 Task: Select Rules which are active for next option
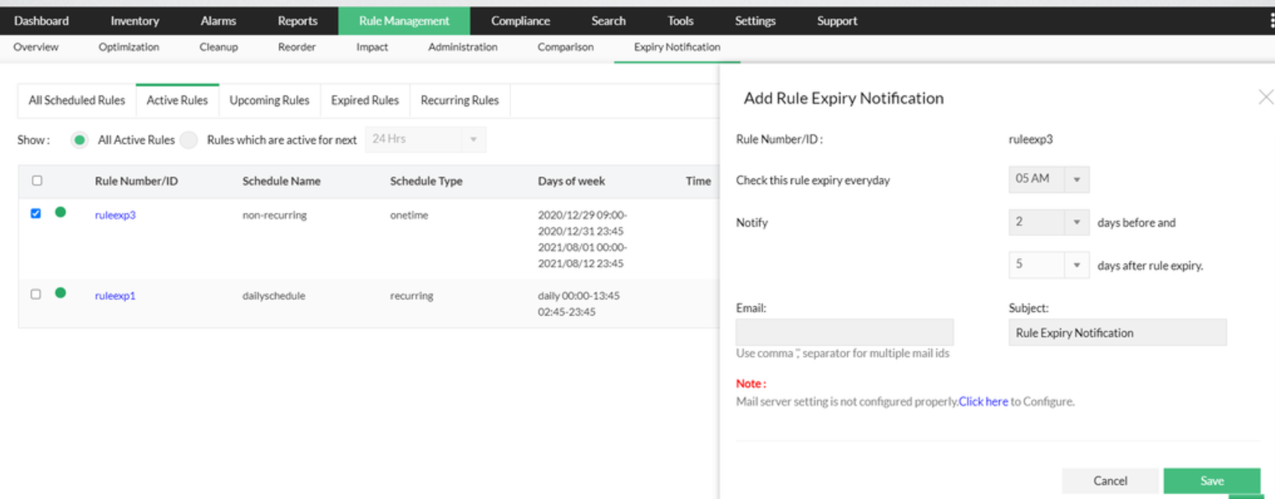point(189,140)
